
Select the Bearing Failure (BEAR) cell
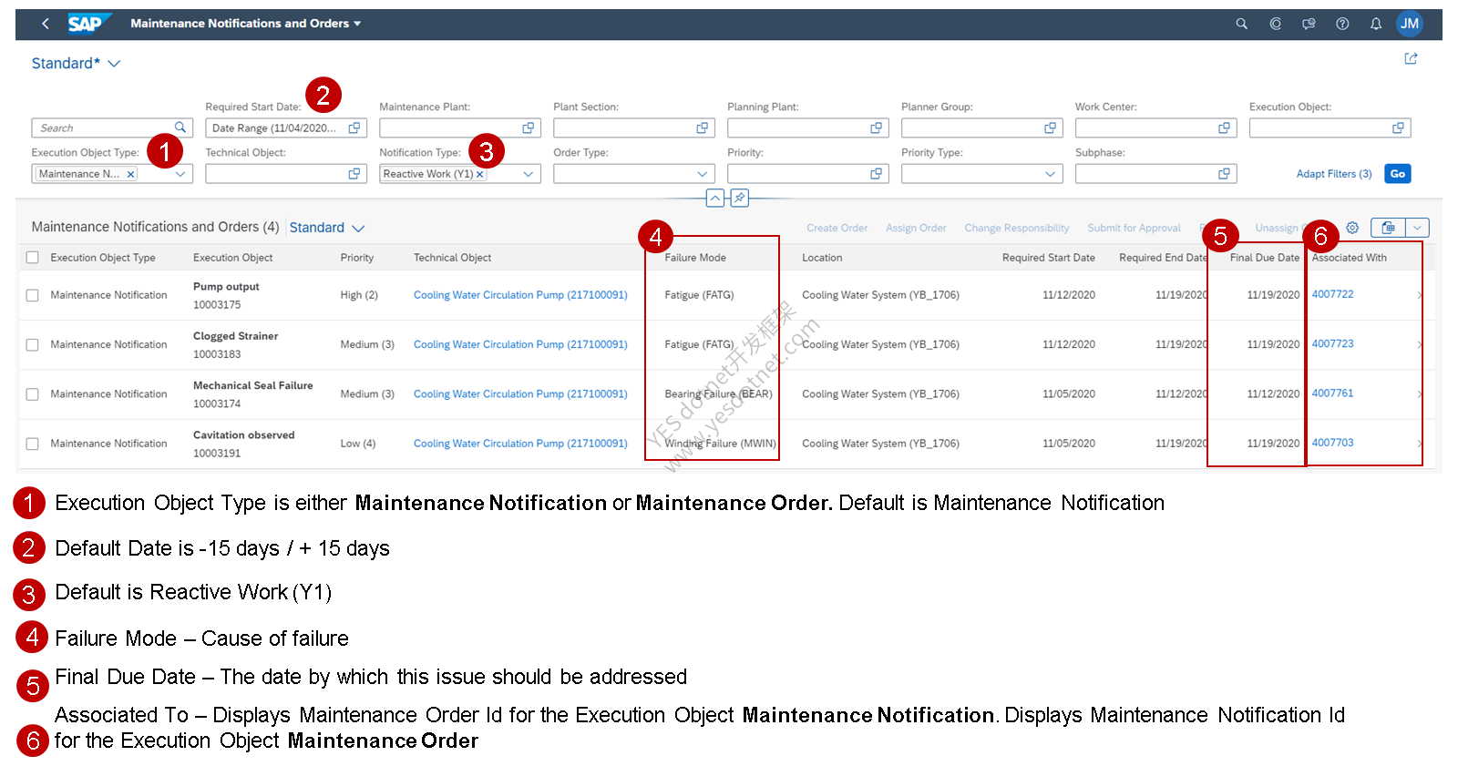(x=718, y=394)
